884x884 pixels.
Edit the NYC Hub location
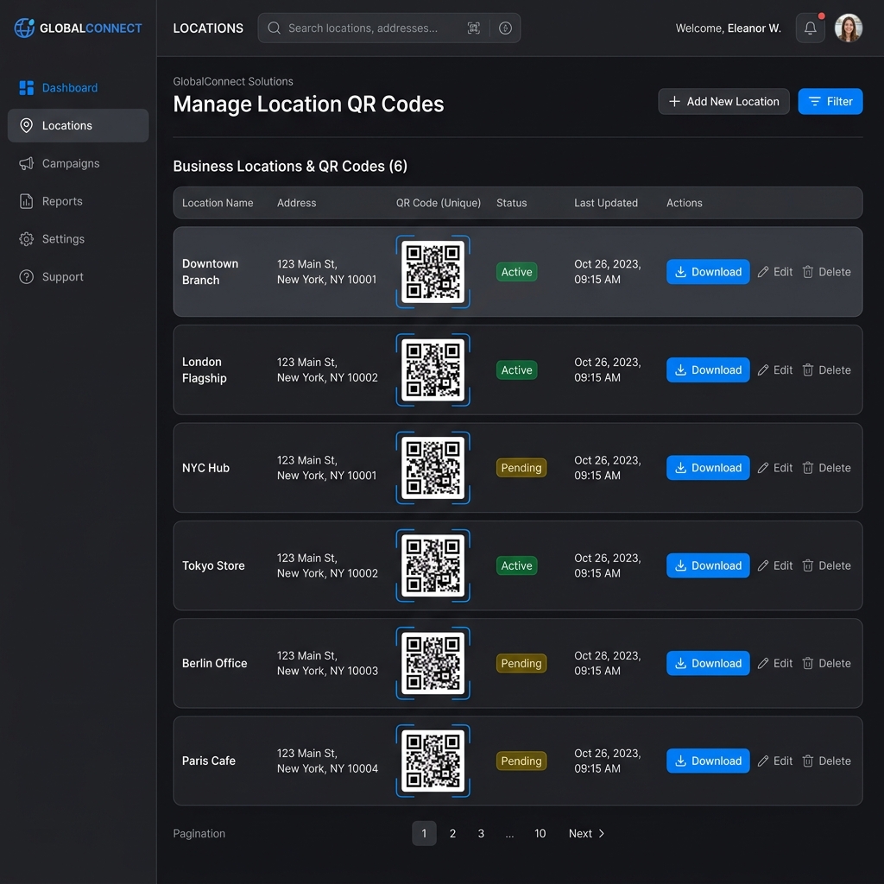pos(775,468)
